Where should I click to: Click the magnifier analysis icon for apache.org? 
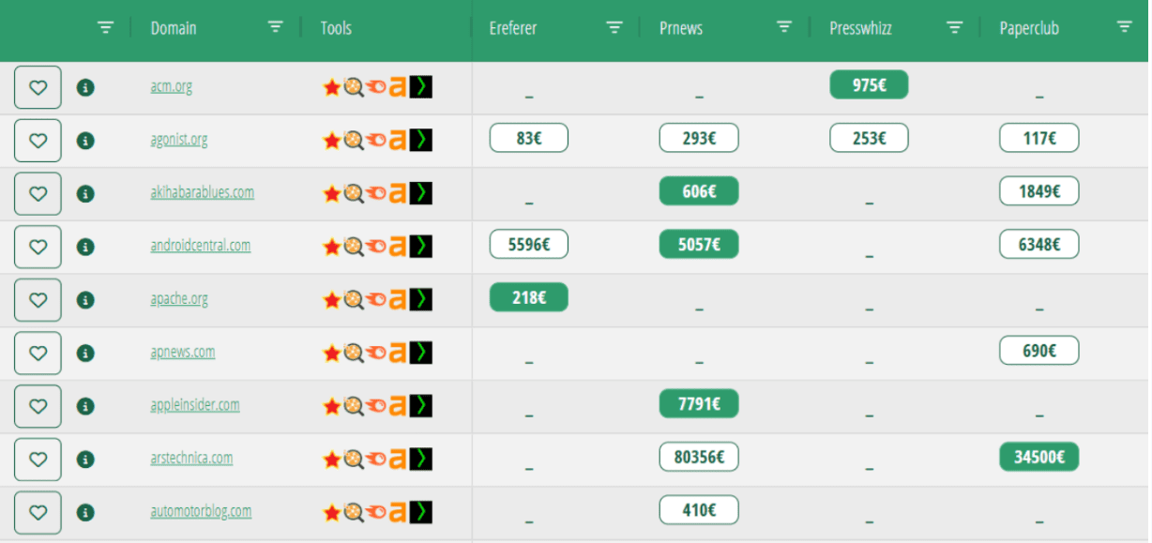(353, 300)
